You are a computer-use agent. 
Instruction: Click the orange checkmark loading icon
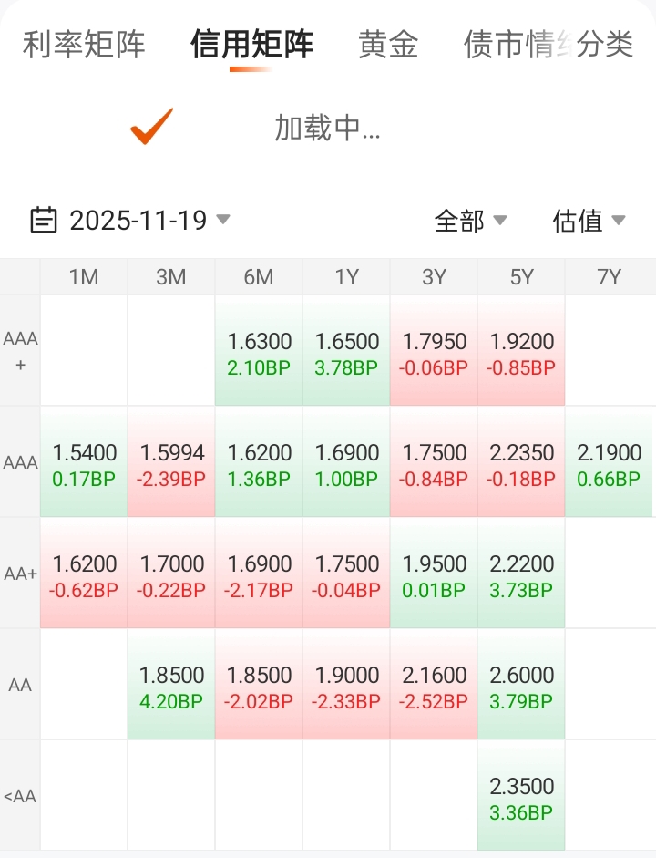pos(151,127)
